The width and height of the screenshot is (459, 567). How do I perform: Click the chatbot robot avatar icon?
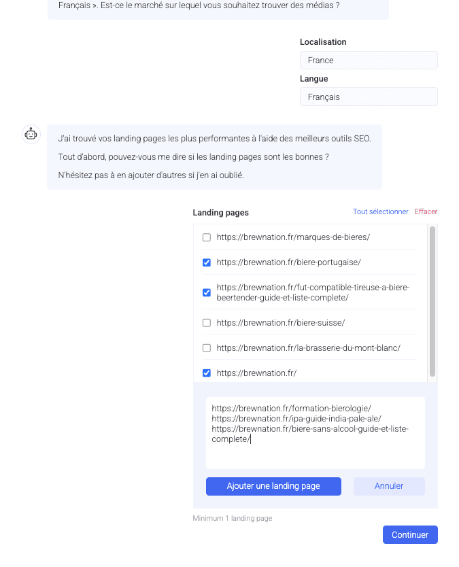[x=31, y=134]
